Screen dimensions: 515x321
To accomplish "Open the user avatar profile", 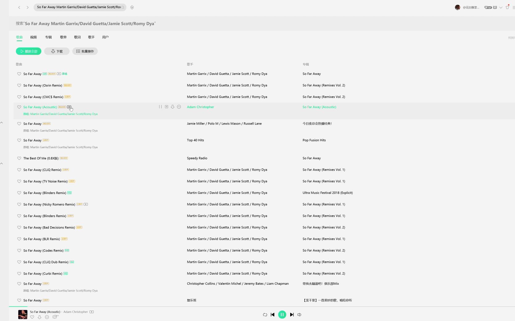I will pyautogui.click(x=458, y=7).
